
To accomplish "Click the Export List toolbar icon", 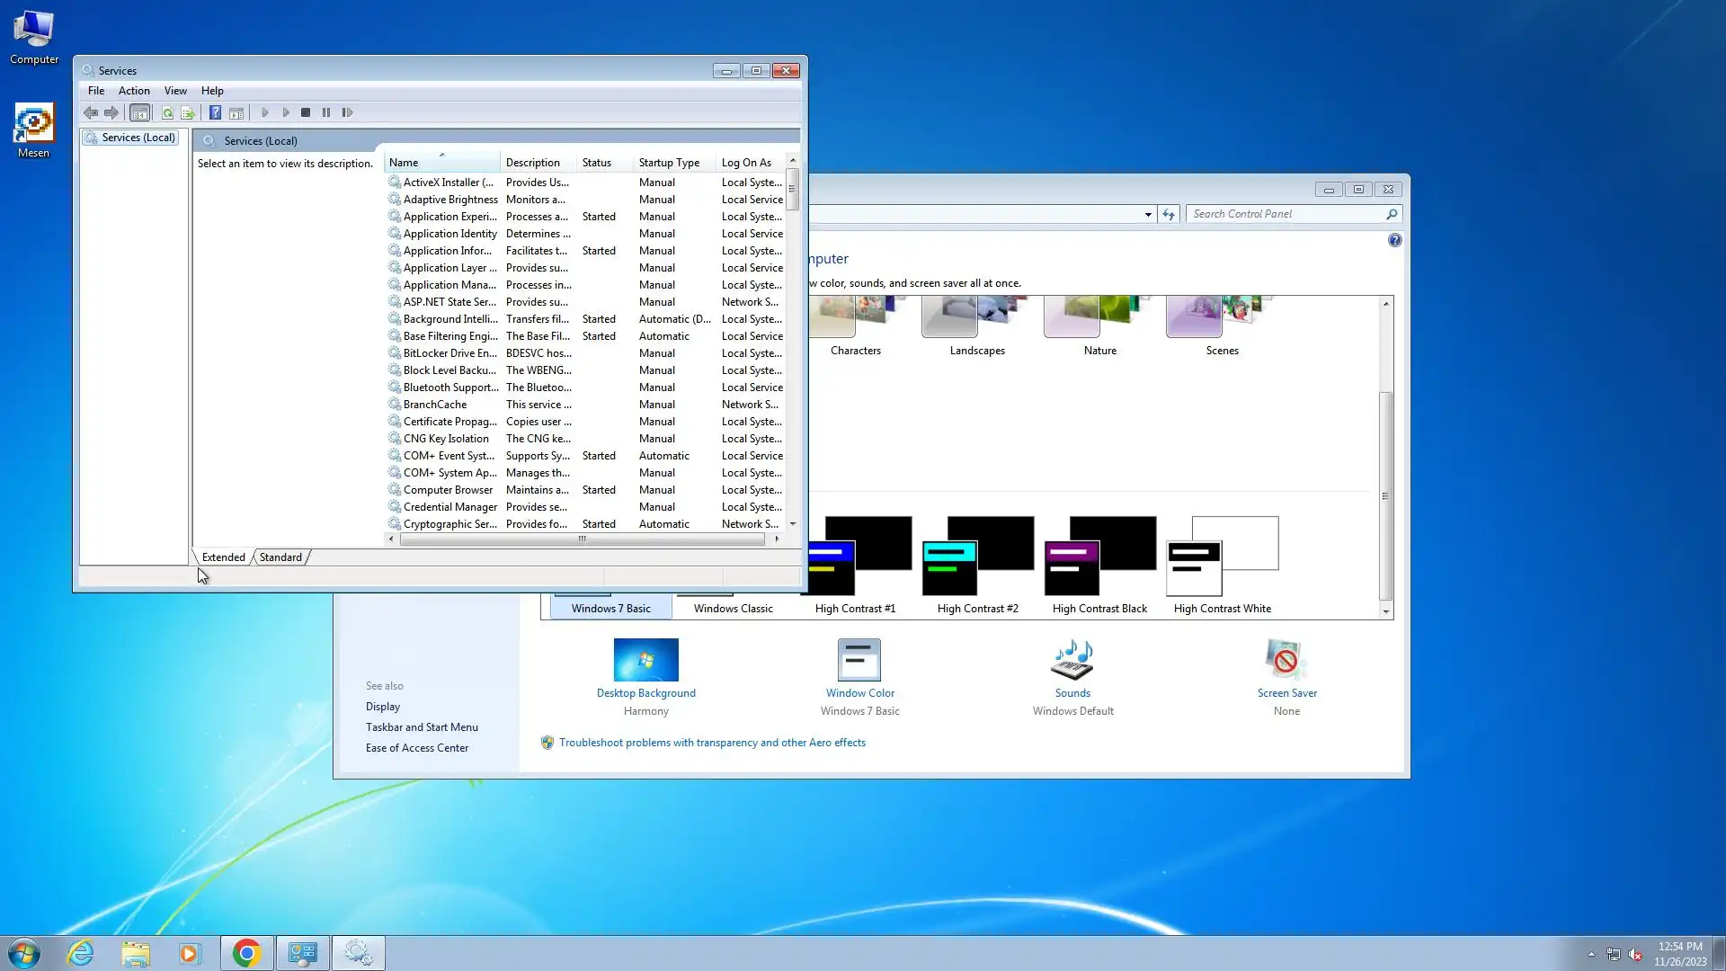I will click(x=188, y=113).
